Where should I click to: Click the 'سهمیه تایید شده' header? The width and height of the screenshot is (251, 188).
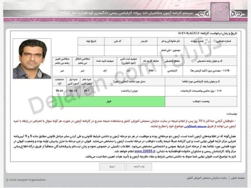point(105,61)
